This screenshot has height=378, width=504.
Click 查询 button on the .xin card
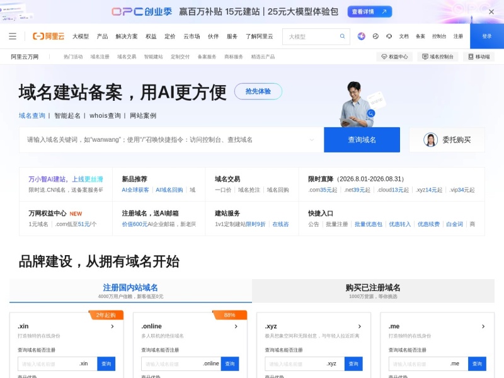[106, 364]
